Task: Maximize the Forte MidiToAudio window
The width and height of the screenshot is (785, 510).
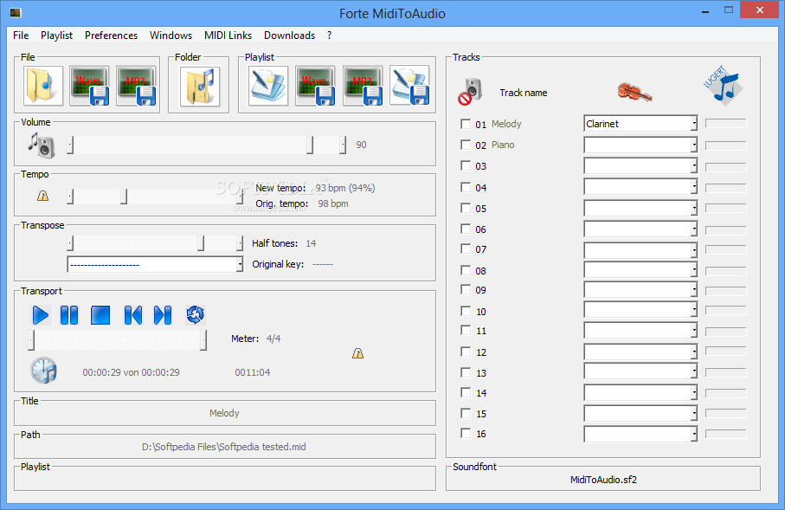Action: (729, 10)
